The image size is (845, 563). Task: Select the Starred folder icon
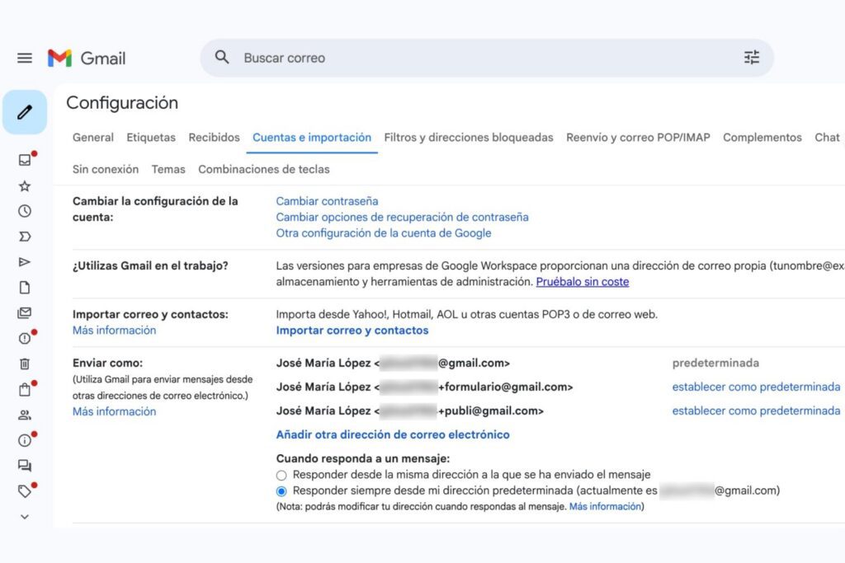[25, 186]
